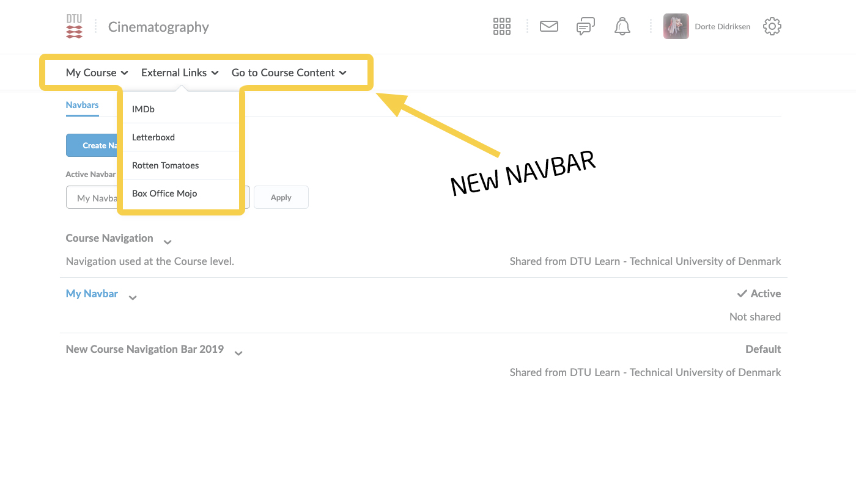Open the chevron beside My Navbar
The height and width of the screenshot is (481, 856).
click(133, 298)
